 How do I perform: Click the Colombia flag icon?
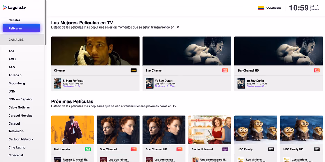261,8
